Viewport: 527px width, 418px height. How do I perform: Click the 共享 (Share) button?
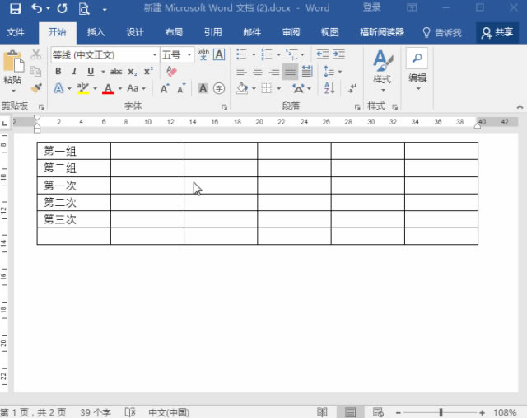pos(497,32)
